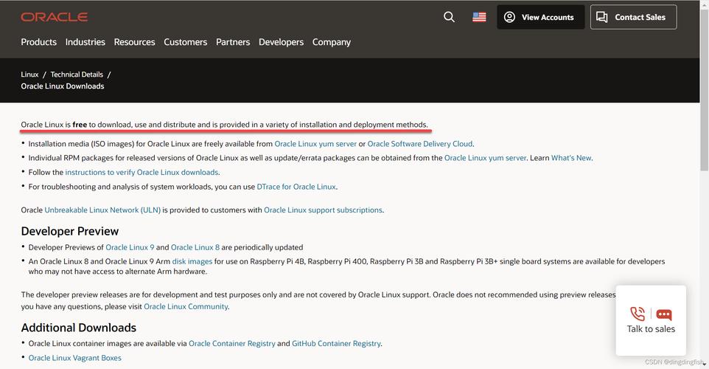Viewport: 709px width, 369px height.
Task: Open the site search magnifier icon
Action: coord(449,17)
